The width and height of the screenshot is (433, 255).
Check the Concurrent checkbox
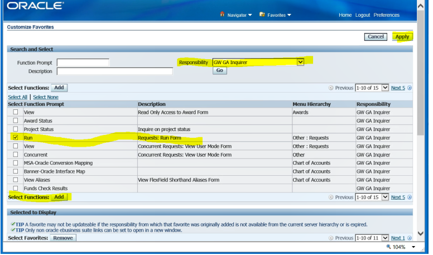(x=16, y=155)
